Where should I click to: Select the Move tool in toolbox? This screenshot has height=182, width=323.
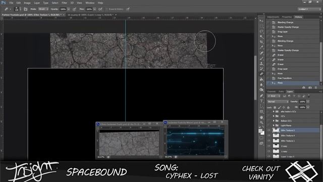[x=261, y=21]
